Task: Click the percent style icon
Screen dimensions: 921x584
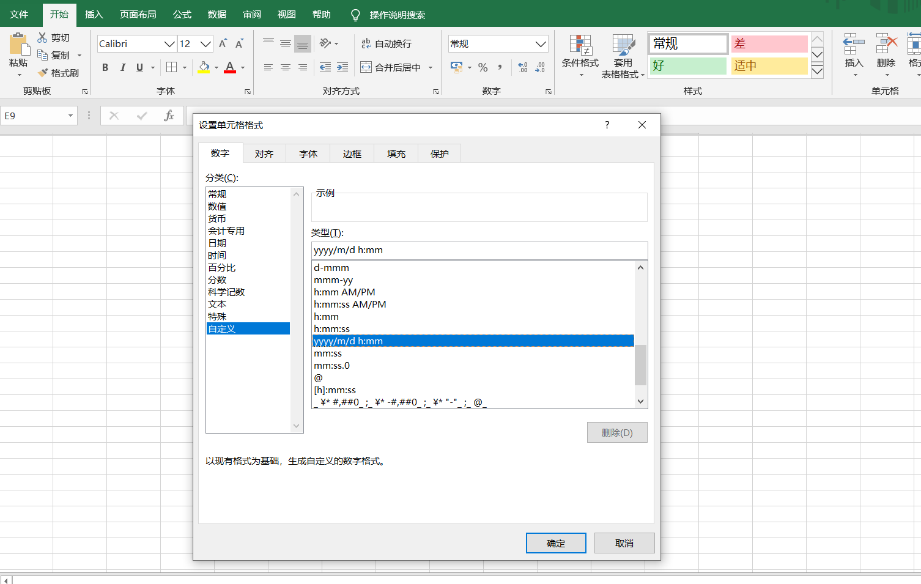Action: click(x=483, y=67)
